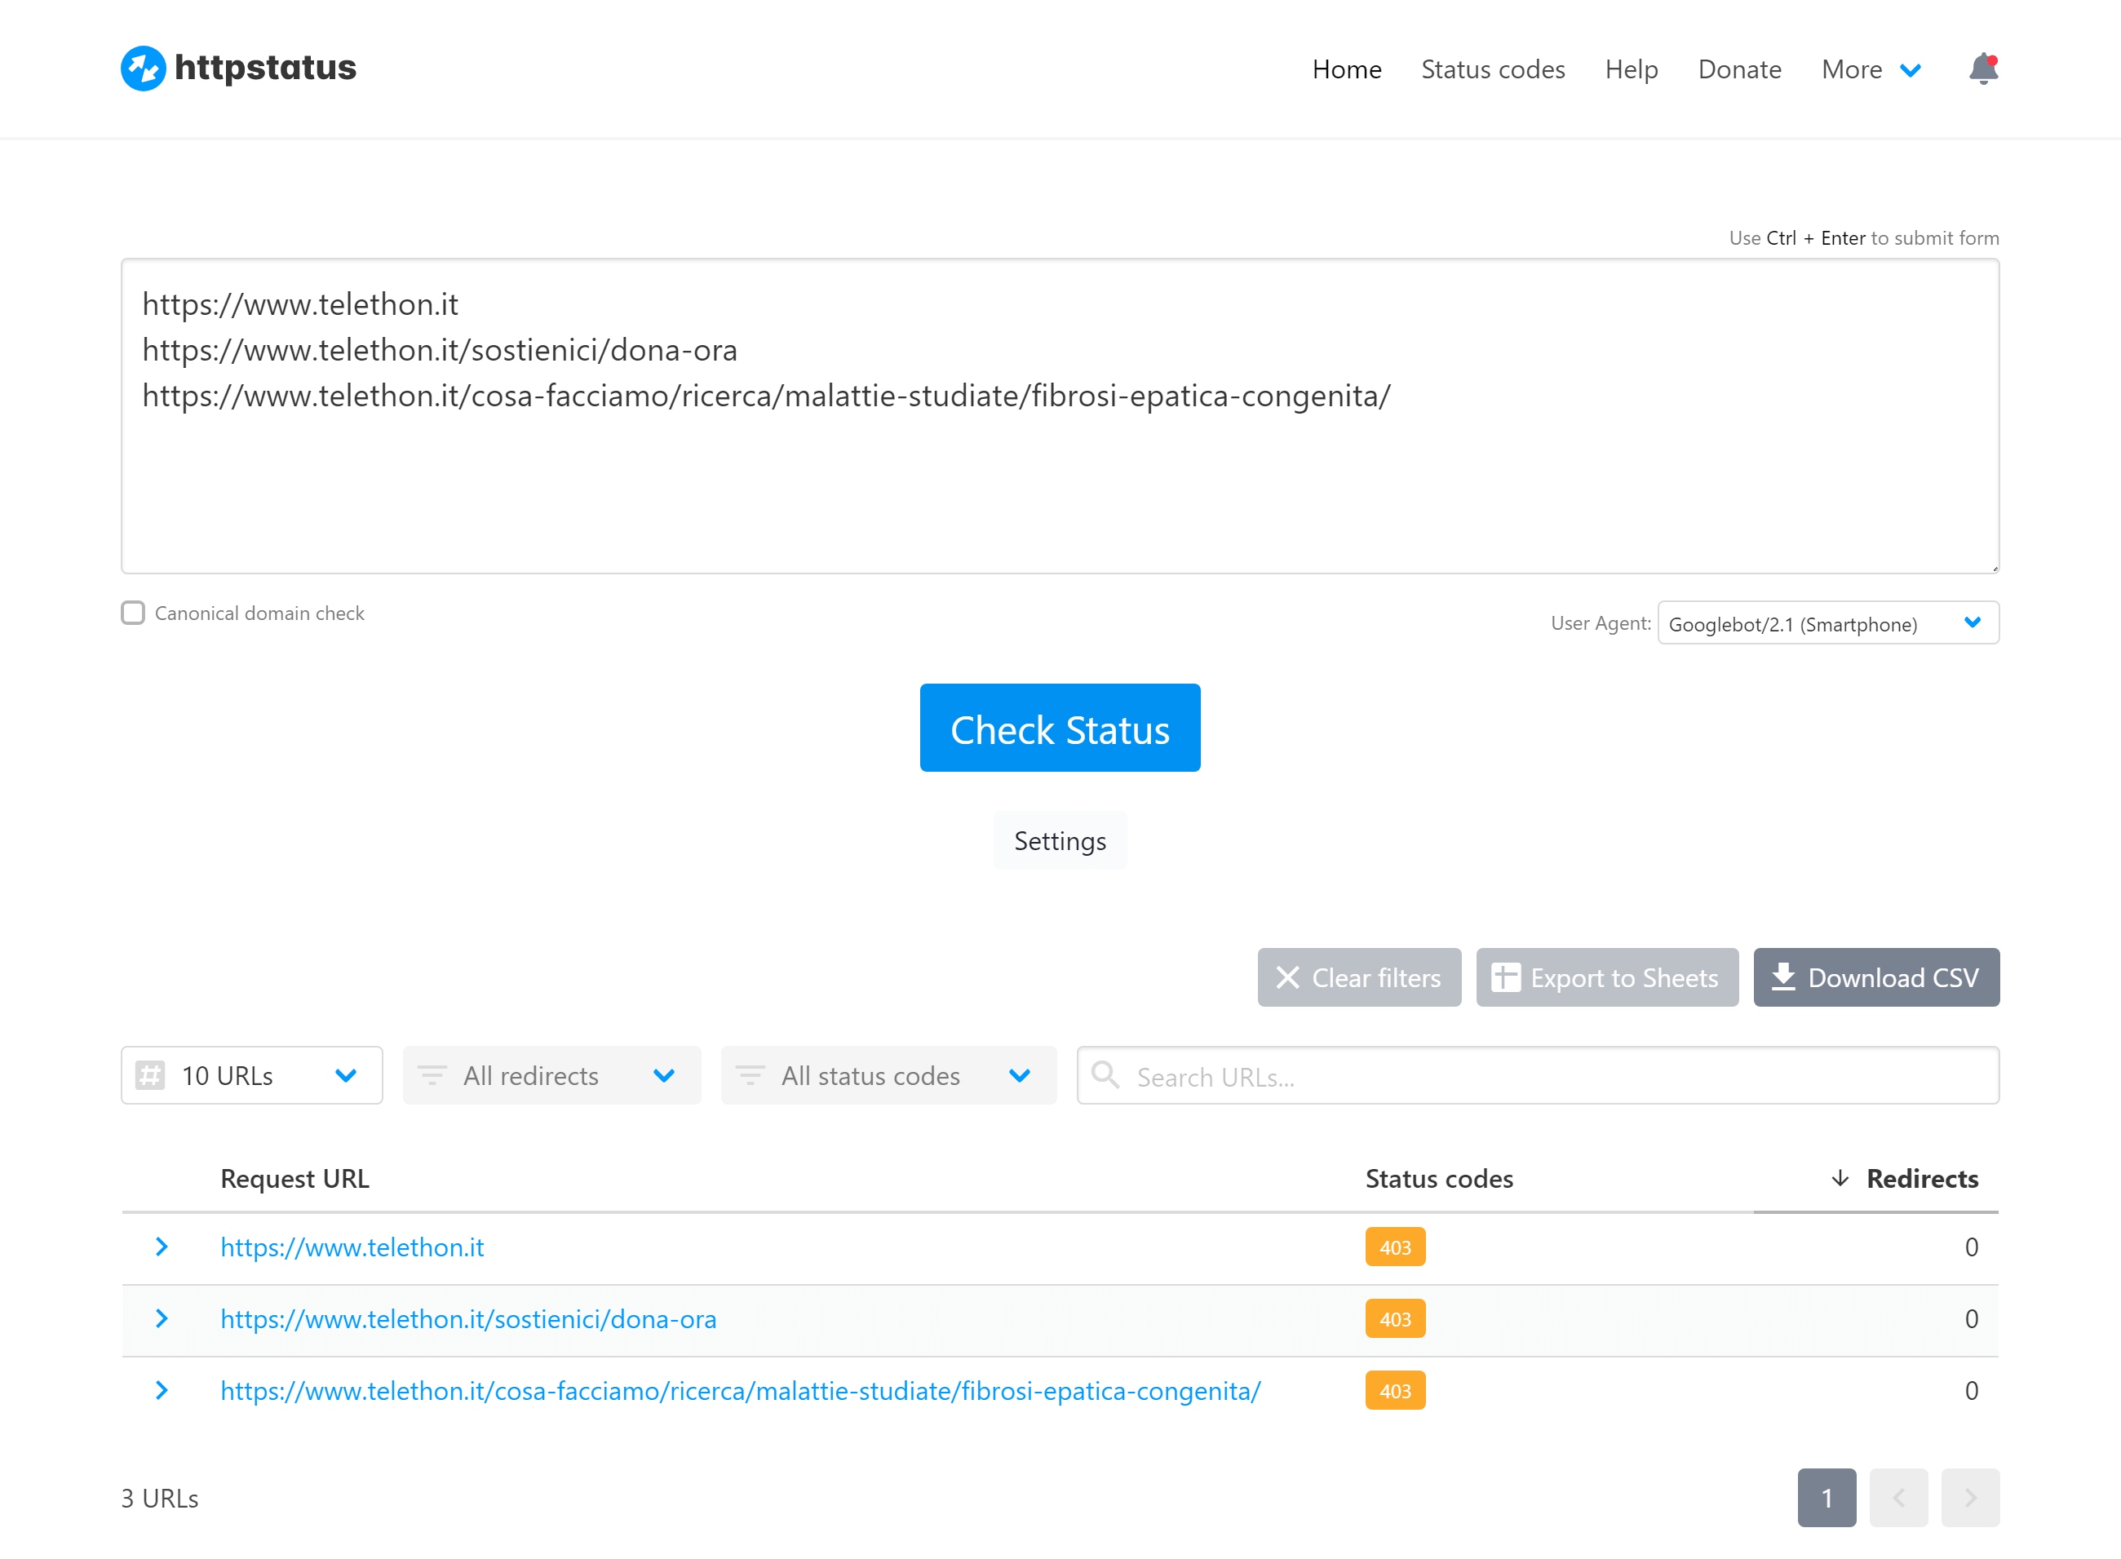Focus the URL list text area
The image size is (2121, 1559).
1060,416
